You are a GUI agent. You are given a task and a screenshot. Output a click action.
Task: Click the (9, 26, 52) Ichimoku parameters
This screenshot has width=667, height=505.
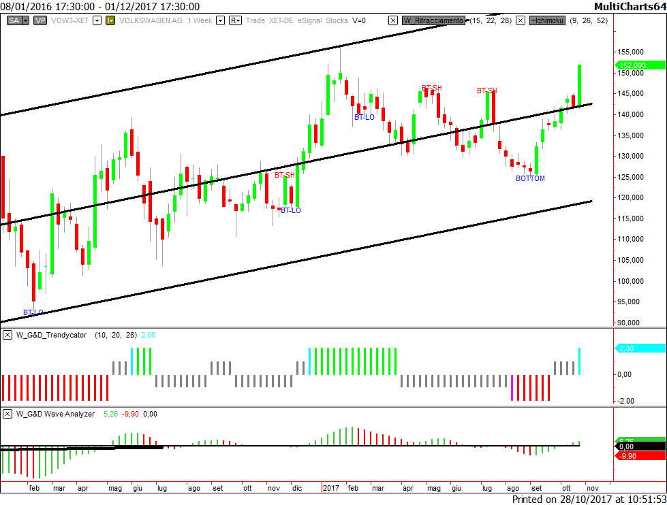[x=589, y=20]
